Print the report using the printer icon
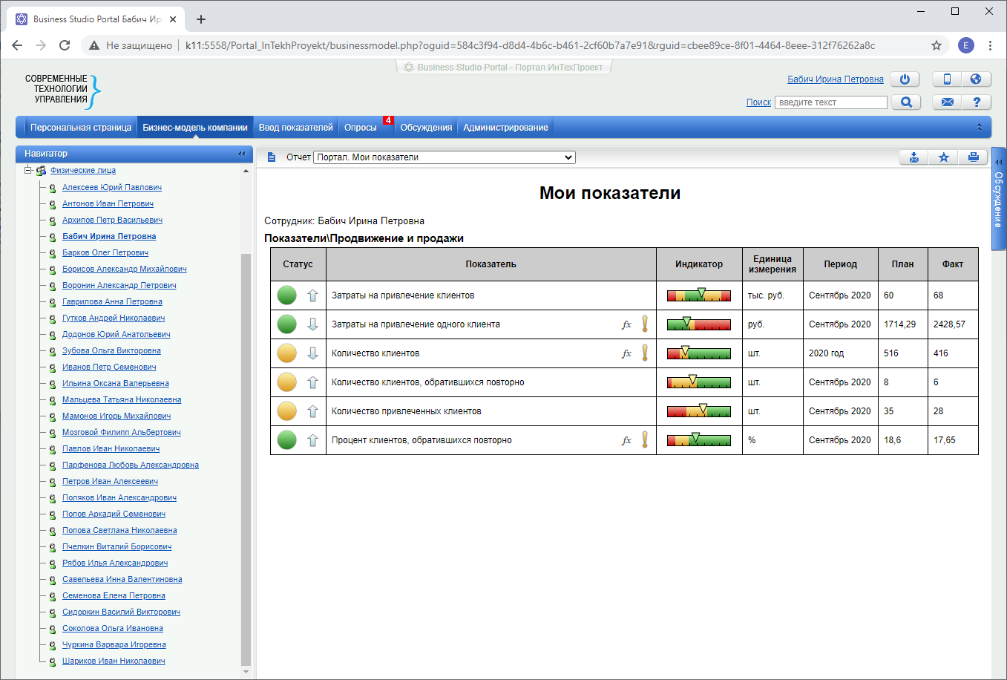Image resolution: width=1007 pixels, height=680 pixels. point(973,157)
